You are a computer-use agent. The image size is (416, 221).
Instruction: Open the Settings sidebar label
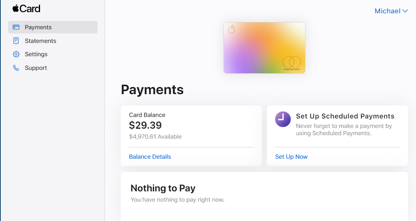pos(36,54)
